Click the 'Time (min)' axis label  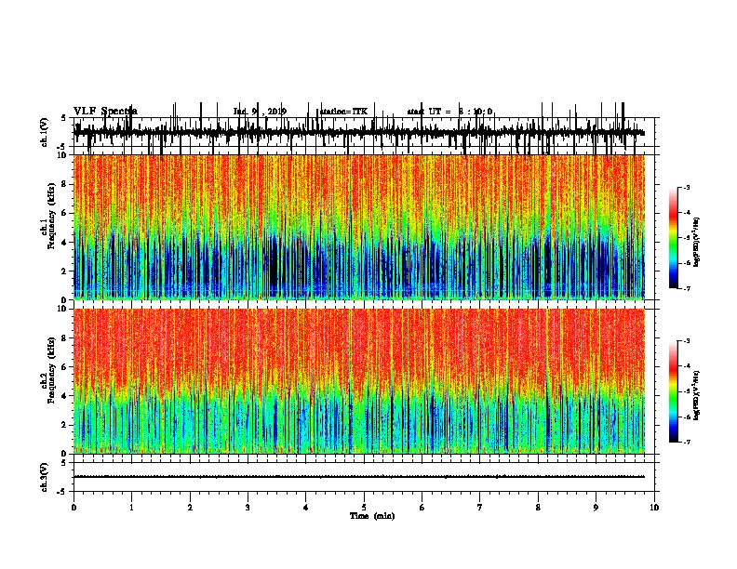[372, 516]
